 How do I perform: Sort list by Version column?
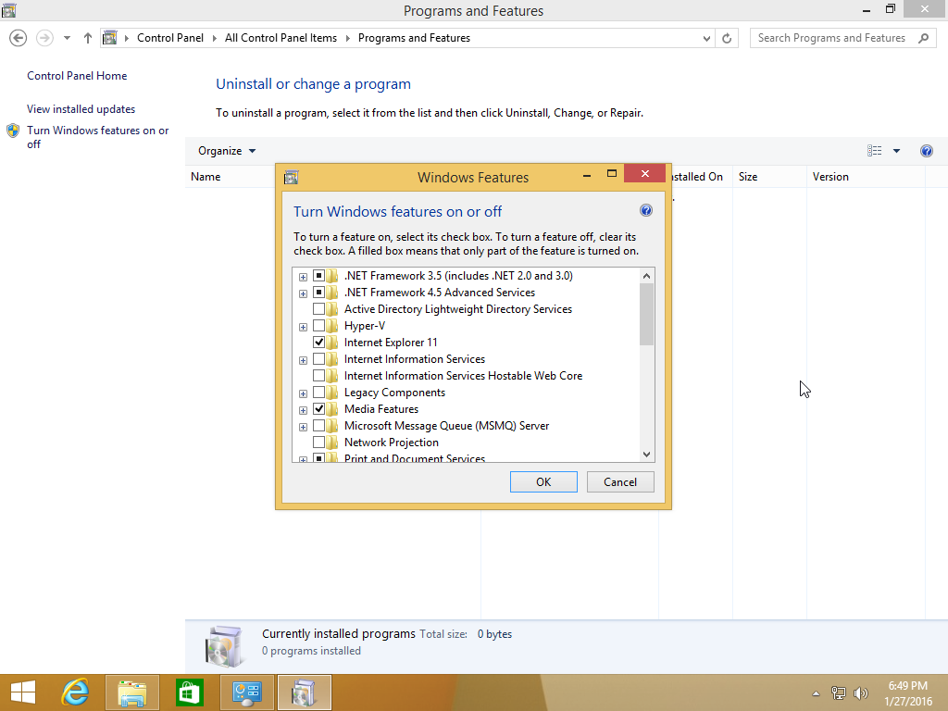[x=866, y=177]
